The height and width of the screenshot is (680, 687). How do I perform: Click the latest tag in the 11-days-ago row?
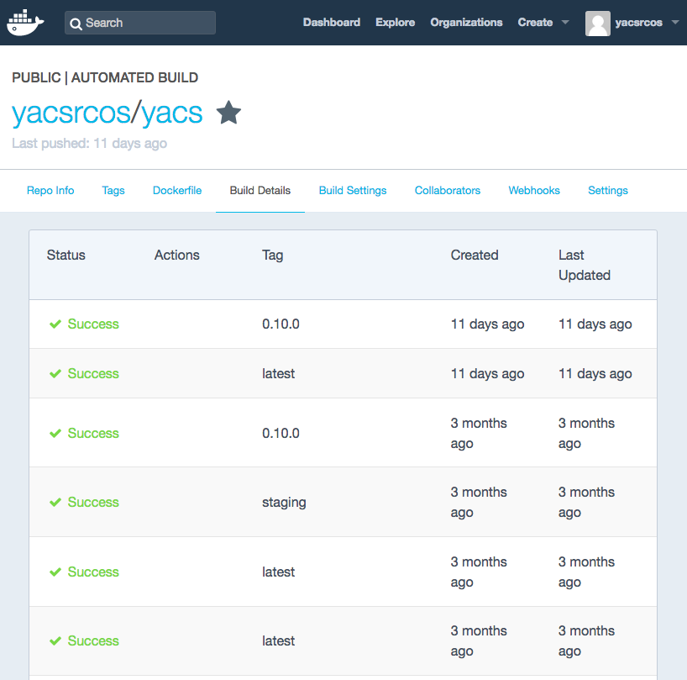click(x=278, y=373)
